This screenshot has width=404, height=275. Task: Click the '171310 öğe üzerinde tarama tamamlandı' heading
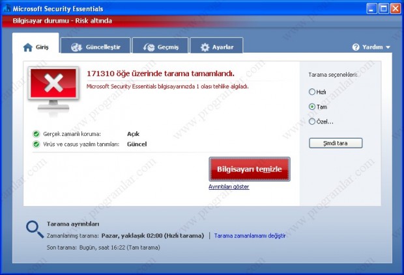point(160,73)
